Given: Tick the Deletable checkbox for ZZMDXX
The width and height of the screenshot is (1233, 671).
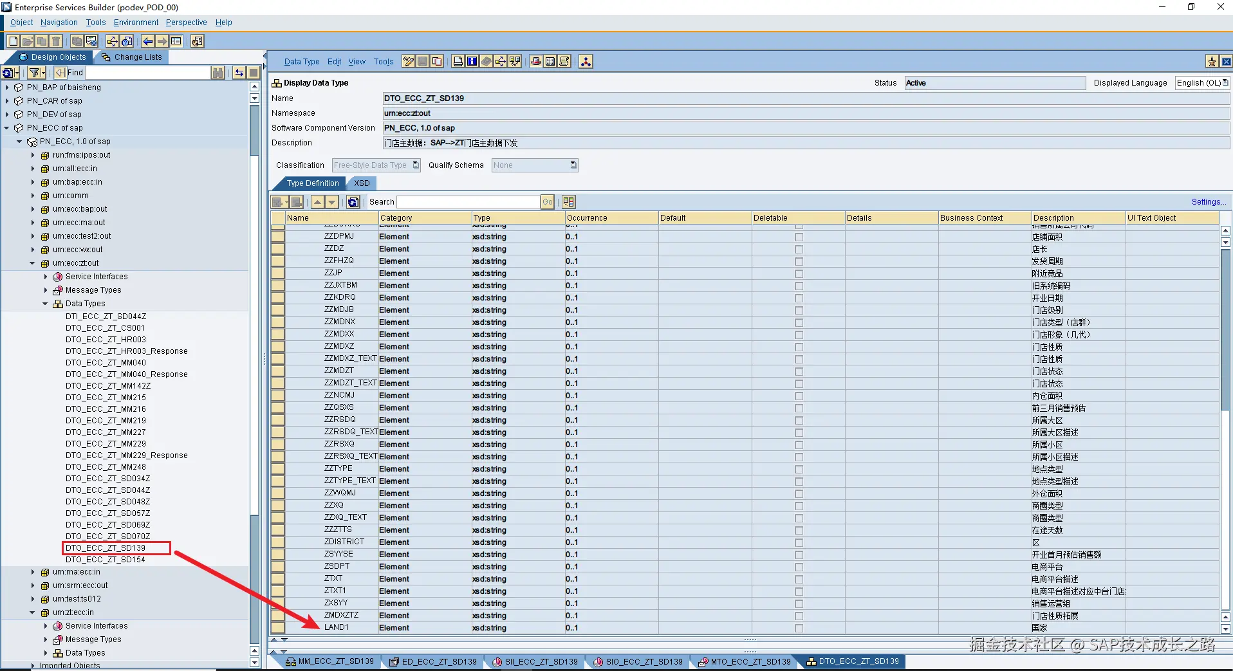Looking at the screenshot, I should click(799, 335).
